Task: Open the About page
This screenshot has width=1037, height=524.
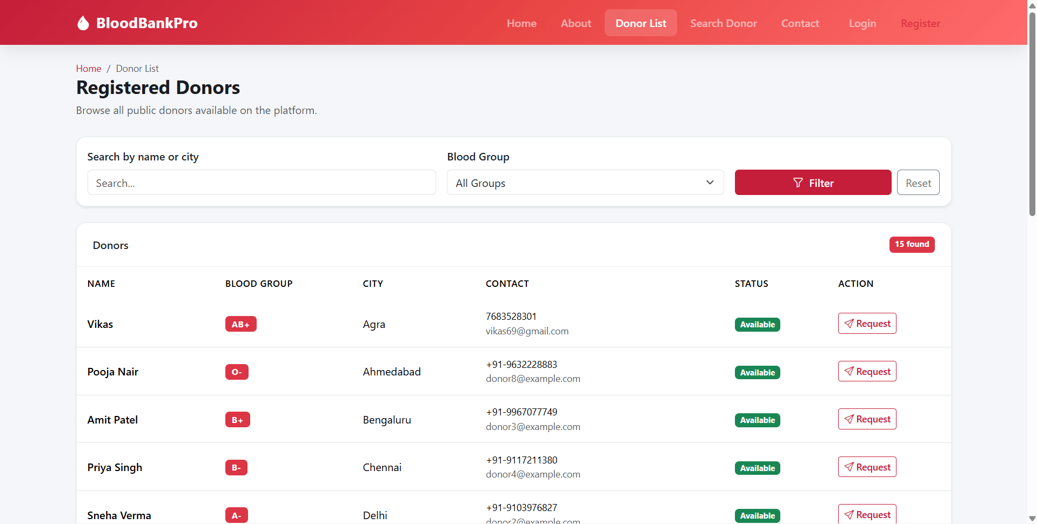Action: [576, 23]
